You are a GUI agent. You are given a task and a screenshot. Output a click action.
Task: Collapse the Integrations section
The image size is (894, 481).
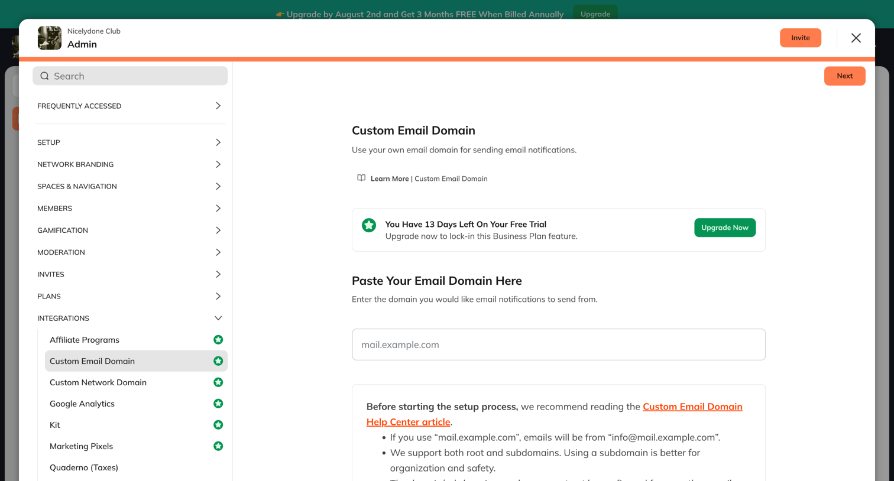[129, 318]
